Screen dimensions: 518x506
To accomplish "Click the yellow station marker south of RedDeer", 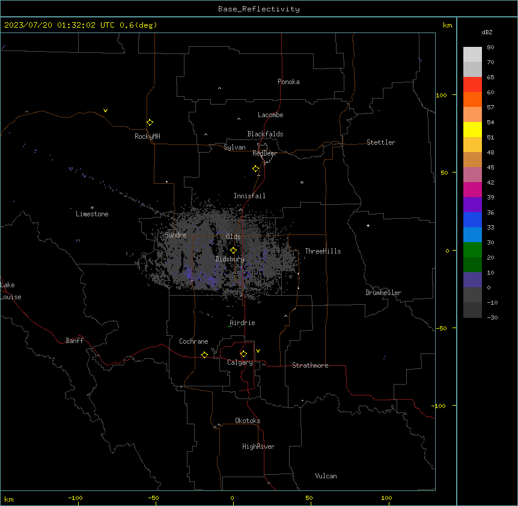I will tap(255, 169).
